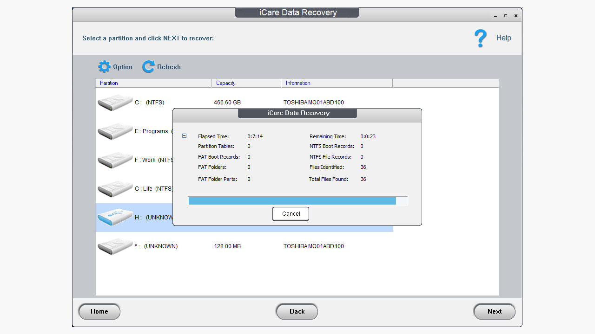Click the Remaining Time value 0:0:23
This screenshot has height=334, width=595.
[368, 136]
